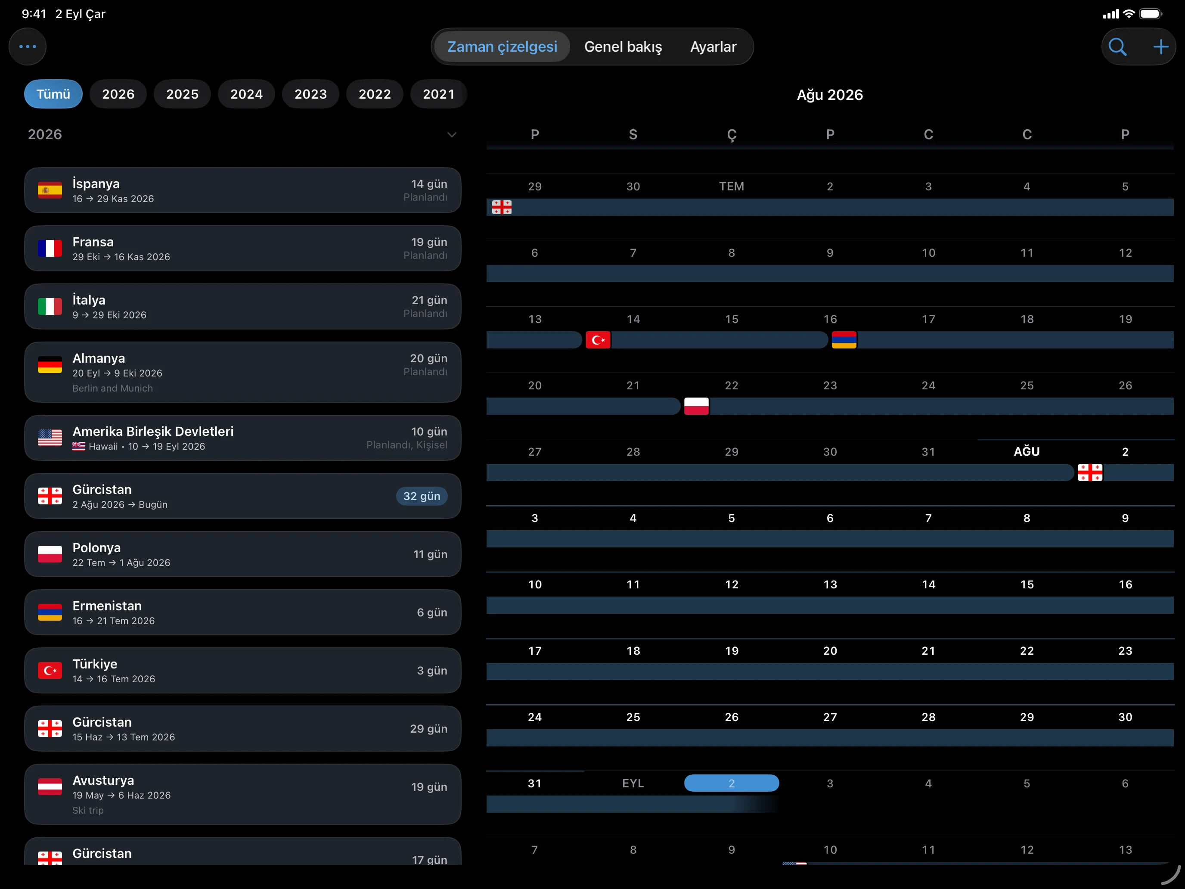
Task: Select the Armenia flag marker on July 16
Action: click(844, 340)
